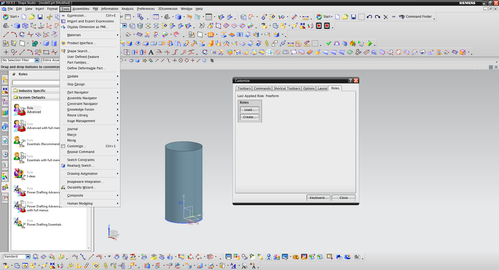Expand the Journal submenu
The height and width of the screenshot is (270, 499).
tap(90, 129)
